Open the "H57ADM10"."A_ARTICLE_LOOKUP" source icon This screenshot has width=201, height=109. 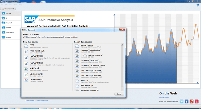pyautogui.click(x=77, y=66)
